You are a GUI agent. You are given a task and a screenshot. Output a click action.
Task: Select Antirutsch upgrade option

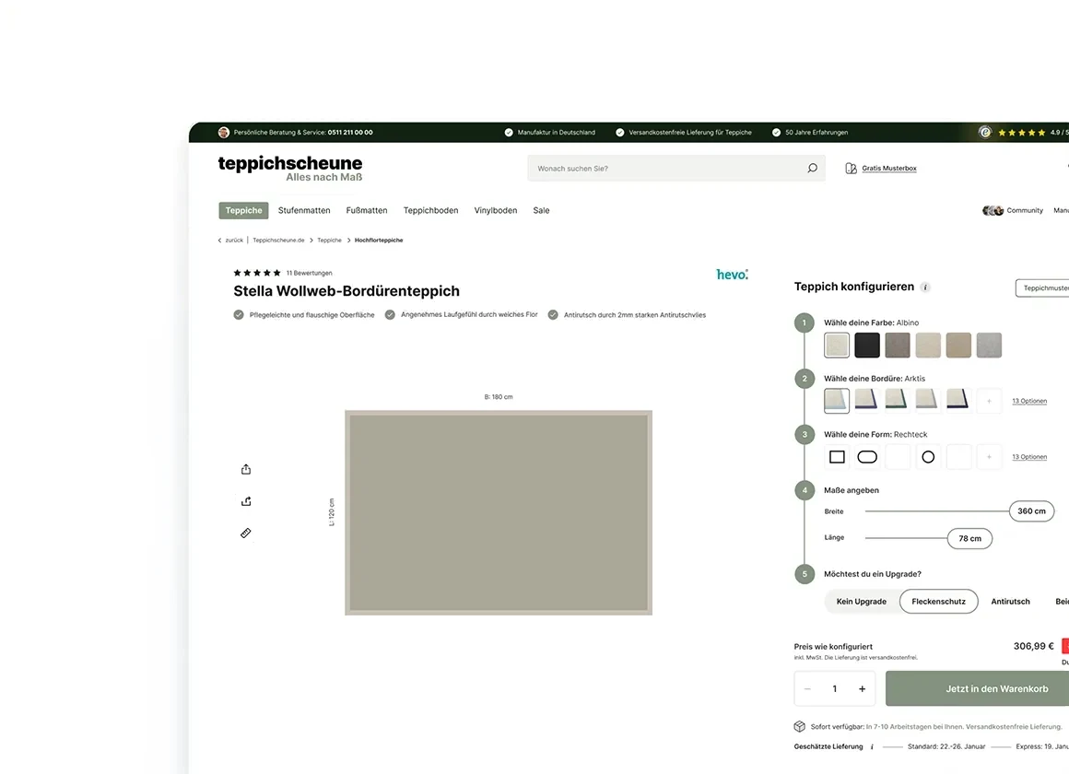1010,602
